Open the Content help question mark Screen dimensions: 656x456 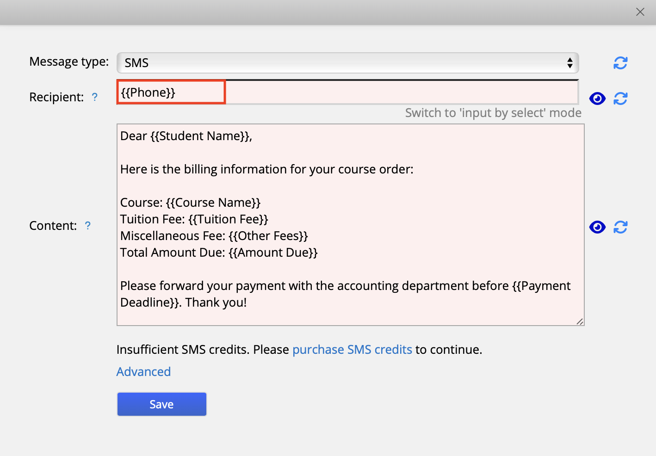[x=88, y=226]
